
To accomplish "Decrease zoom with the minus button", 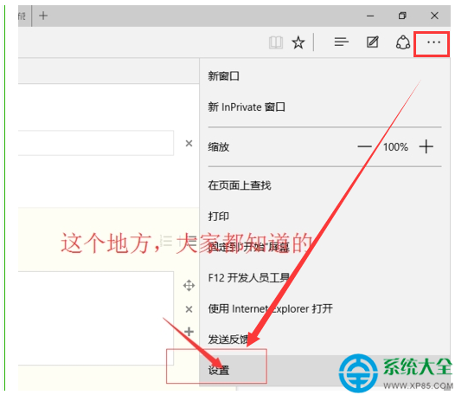I will point(364,146).
